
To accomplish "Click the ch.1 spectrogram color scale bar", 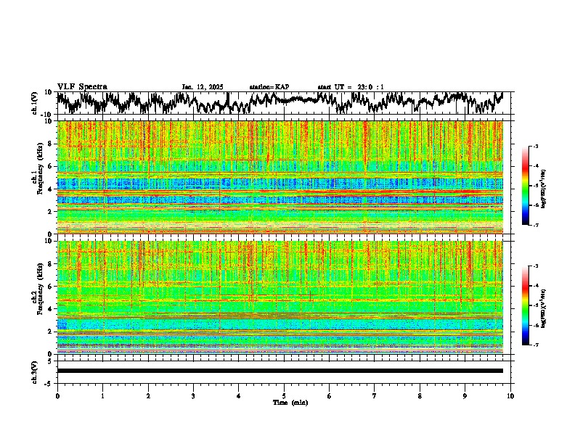I will 525,186.
